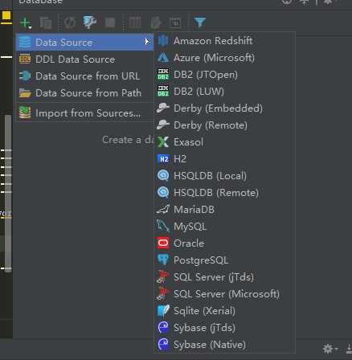The image size is (352, 360).
Task: Select SQL Server (Microsoft) data source
Action: tap(224, 294)
